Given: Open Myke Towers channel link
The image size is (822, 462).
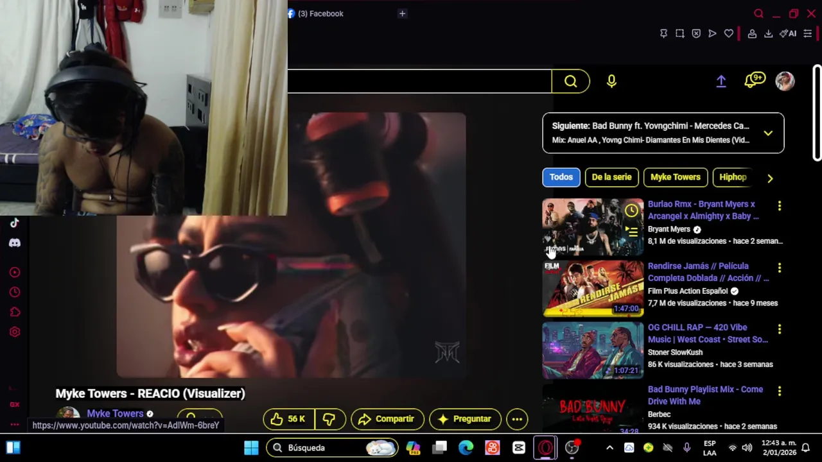Looking at the screenshot, I should tap(115, 413).
